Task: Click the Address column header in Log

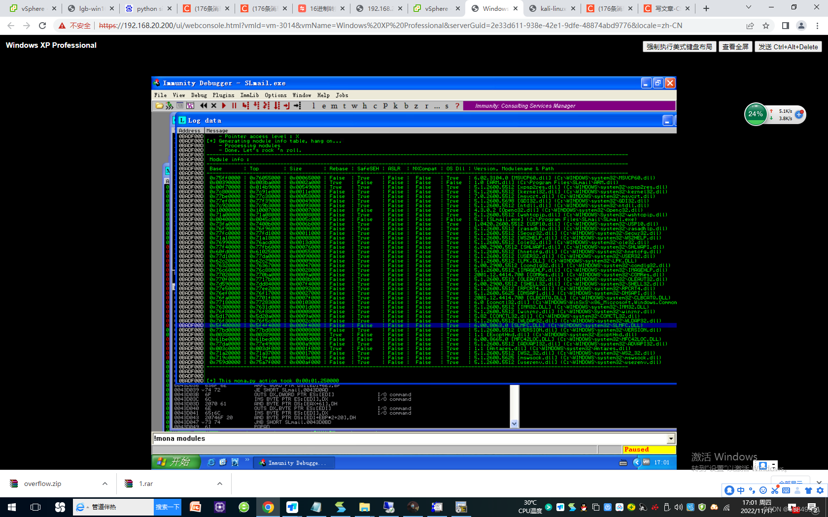Action: pos(190,130)
